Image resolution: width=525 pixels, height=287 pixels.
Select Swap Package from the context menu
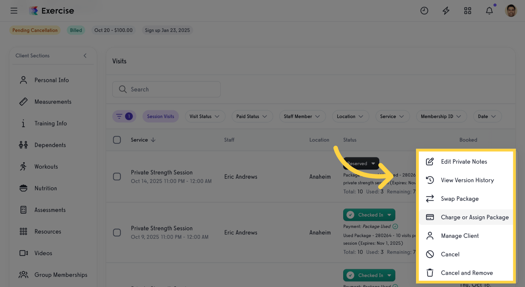457,198
